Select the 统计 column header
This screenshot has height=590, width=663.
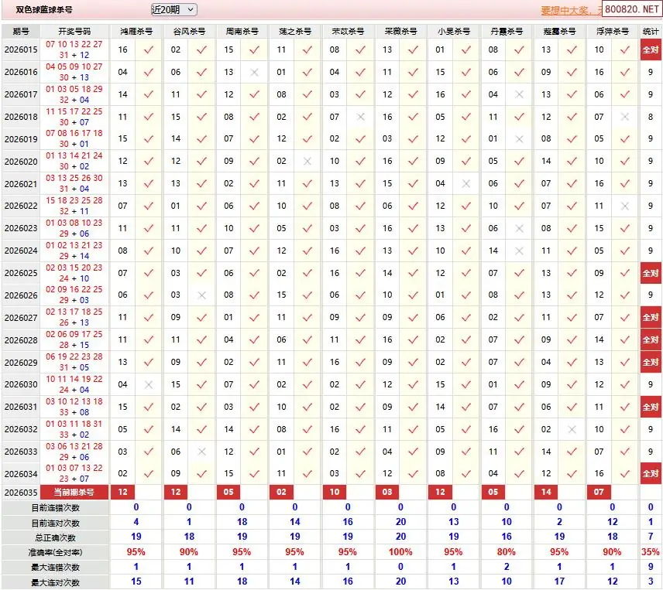[x=650, y=31]
